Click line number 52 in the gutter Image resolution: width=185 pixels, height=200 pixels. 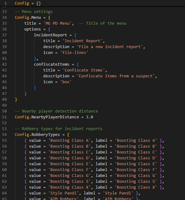pyautogui.click(x=4, y=123)
